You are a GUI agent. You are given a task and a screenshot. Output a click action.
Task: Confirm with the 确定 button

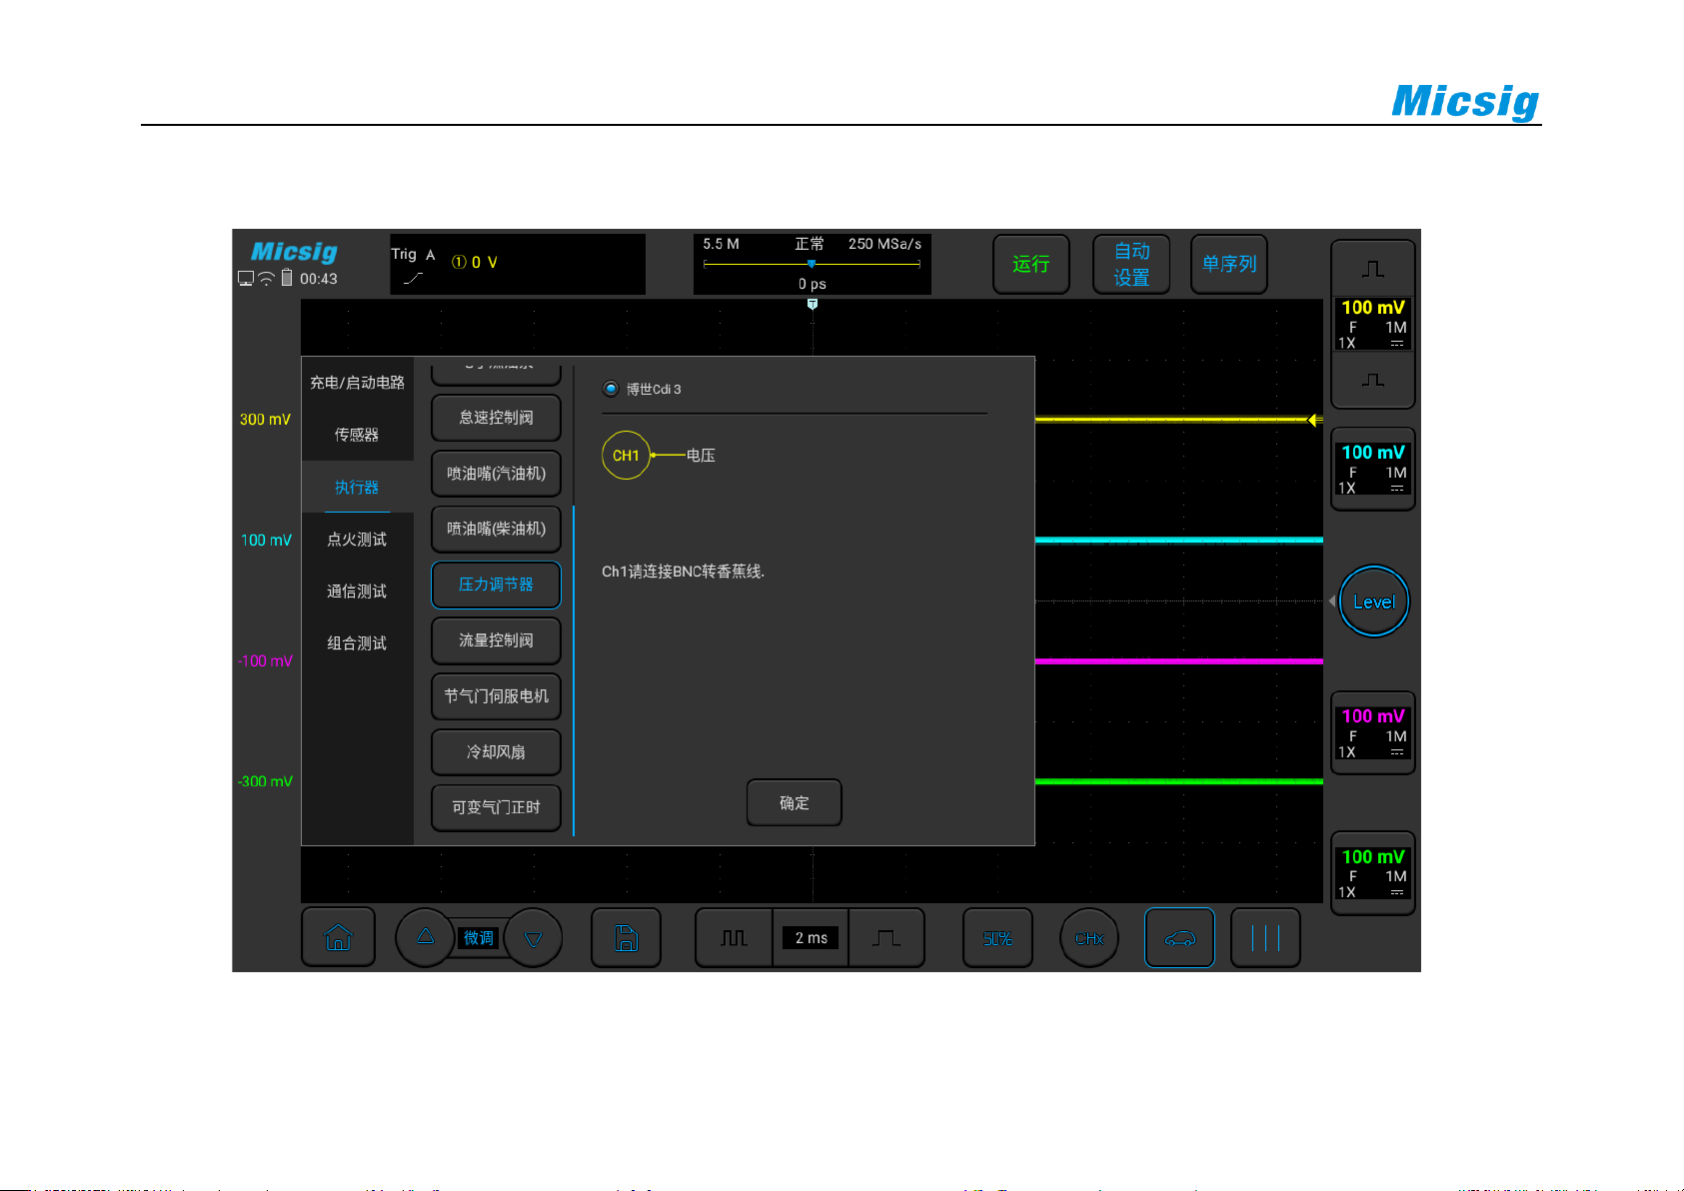coord(794,802)
